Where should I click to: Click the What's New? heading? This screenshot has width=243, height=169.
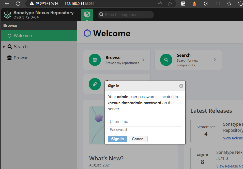pos(106,158)
